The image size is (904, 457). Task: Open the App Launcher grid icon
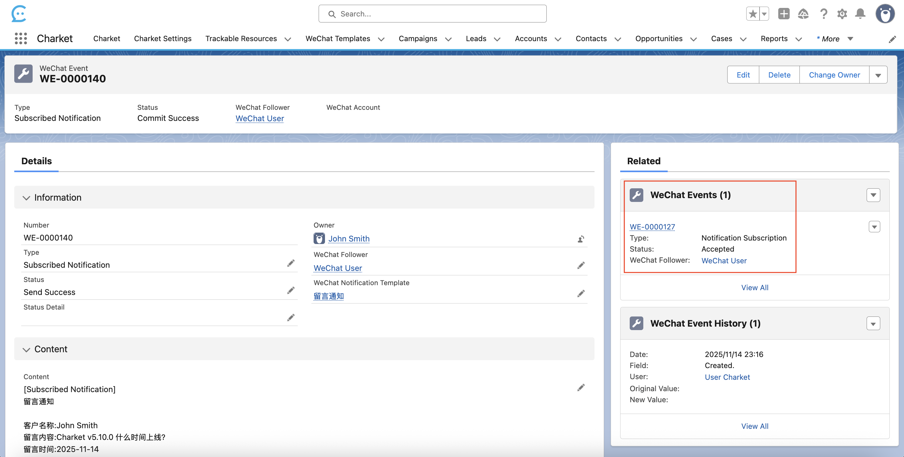(21, 39)
